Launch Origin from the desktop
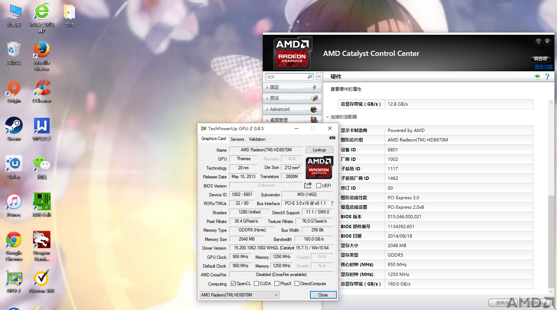 pyautogui.click(x=14, y=91)
